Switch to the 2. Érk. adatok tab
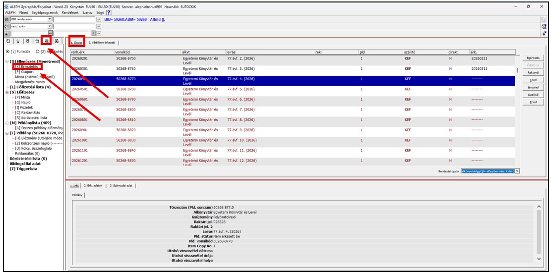The width and height of the screenshot is (551, 274). [x=93, y=185]
